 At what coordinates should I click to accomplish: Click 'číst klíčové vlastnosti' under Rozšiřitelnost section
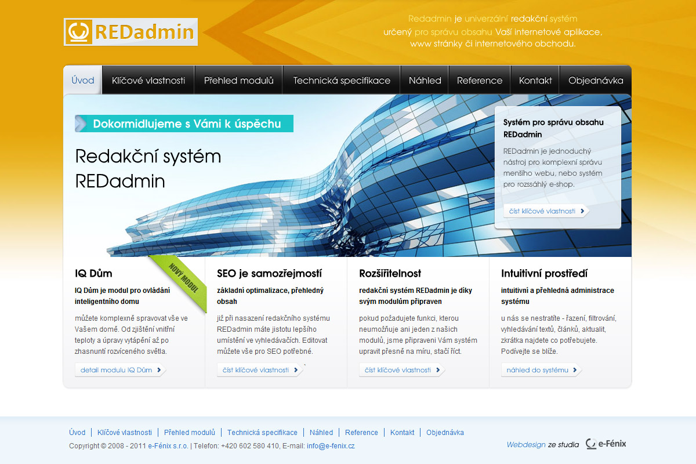pos(402,369)
